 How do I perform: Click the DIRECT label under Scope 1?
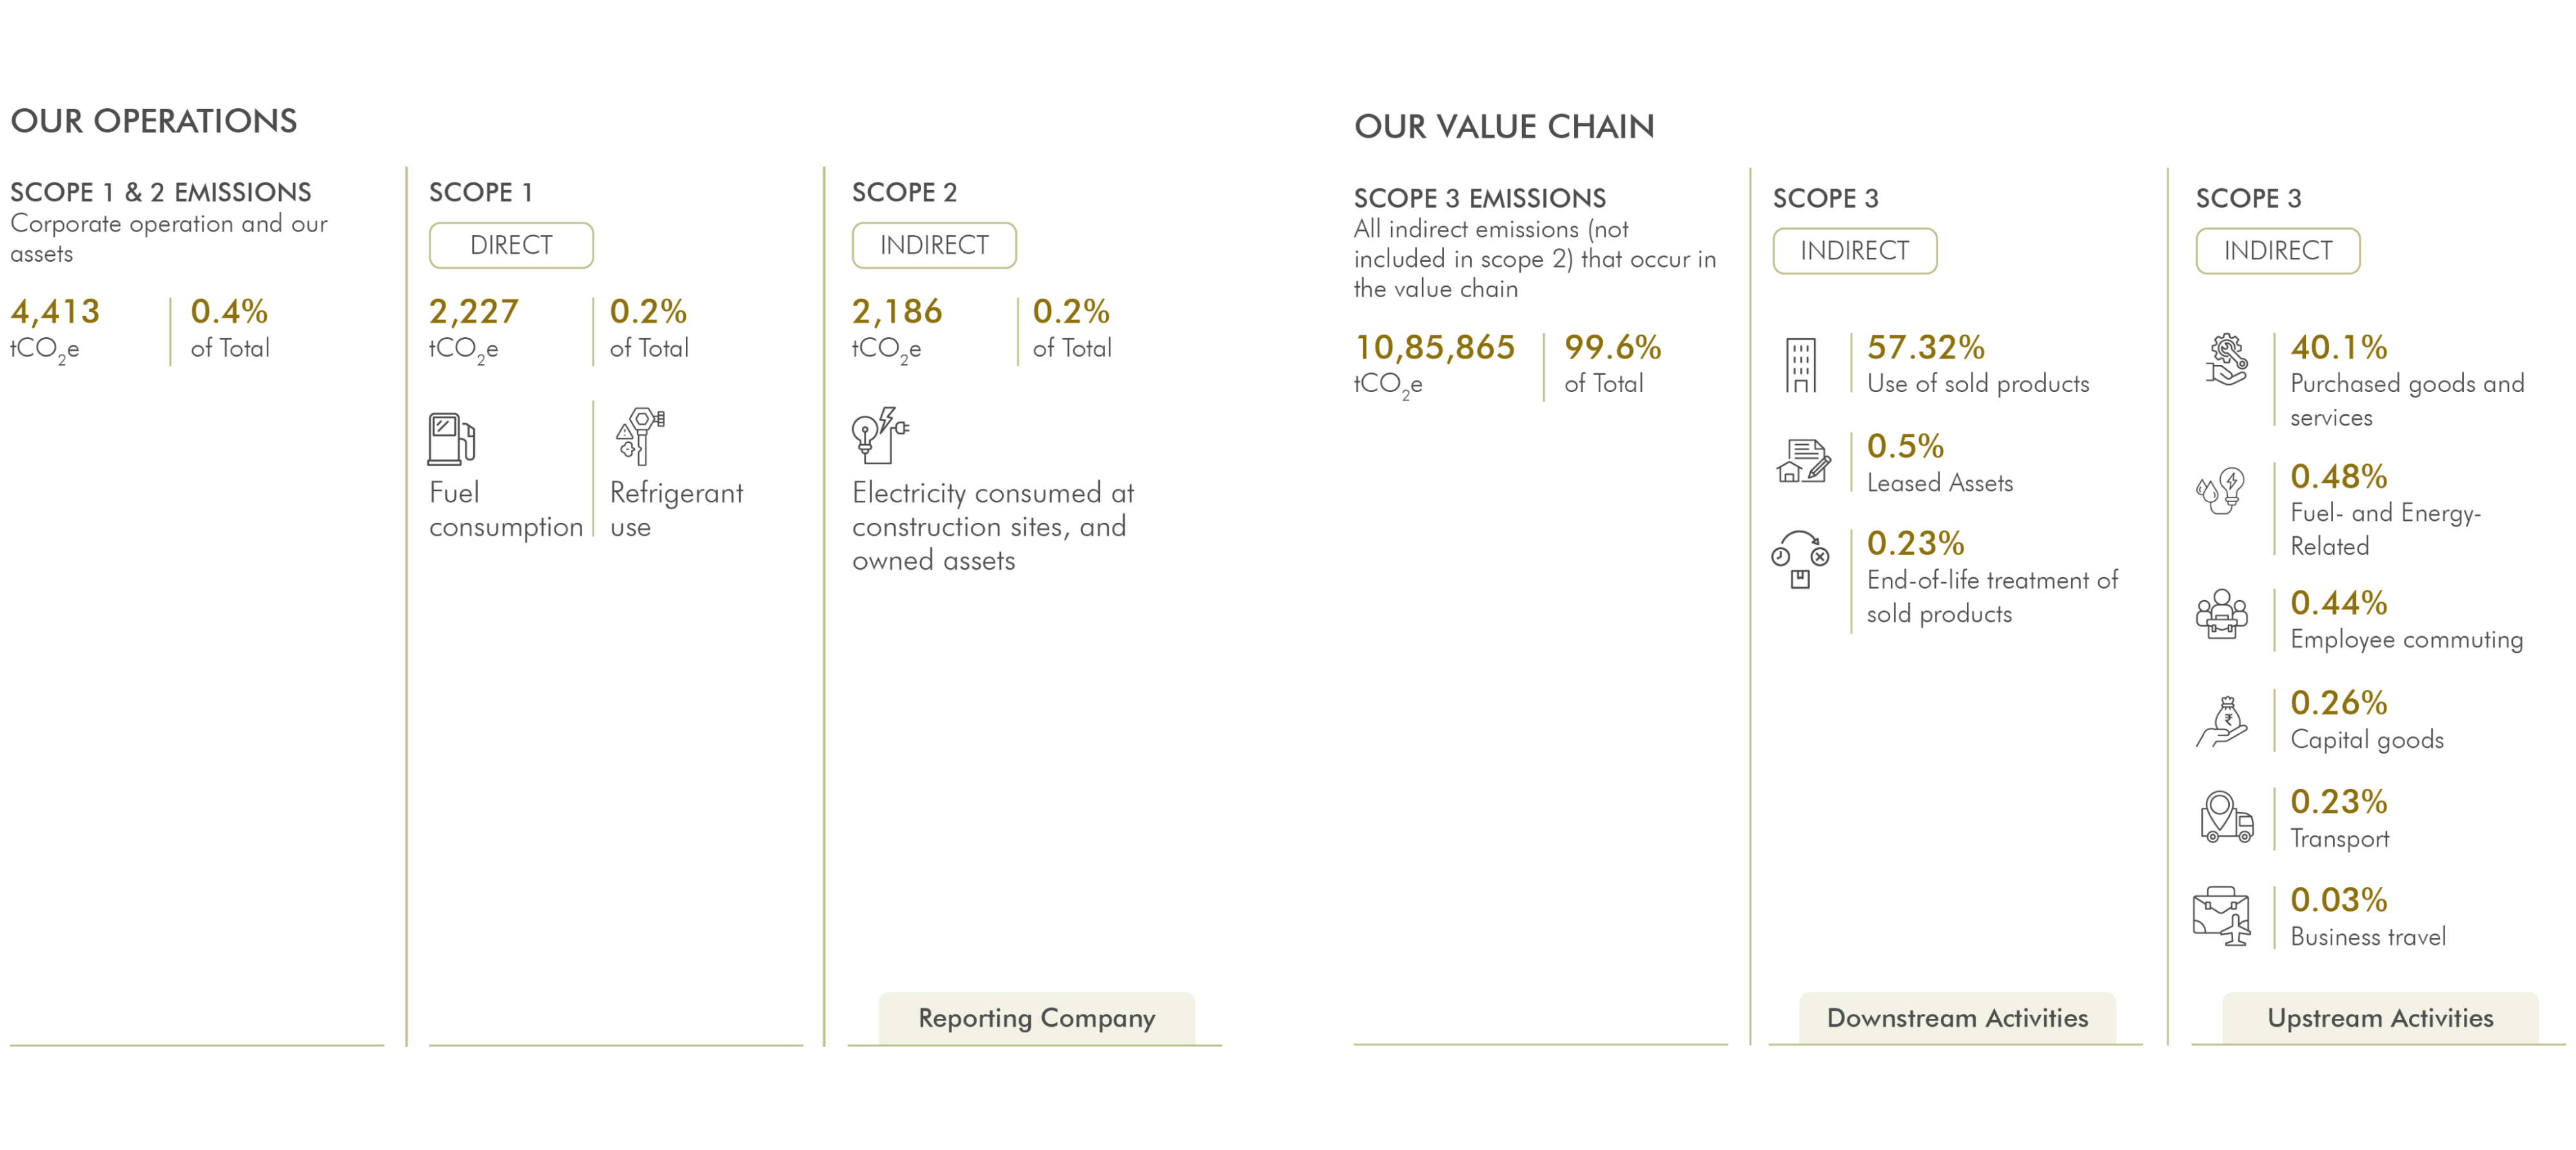tap(511, 245)
